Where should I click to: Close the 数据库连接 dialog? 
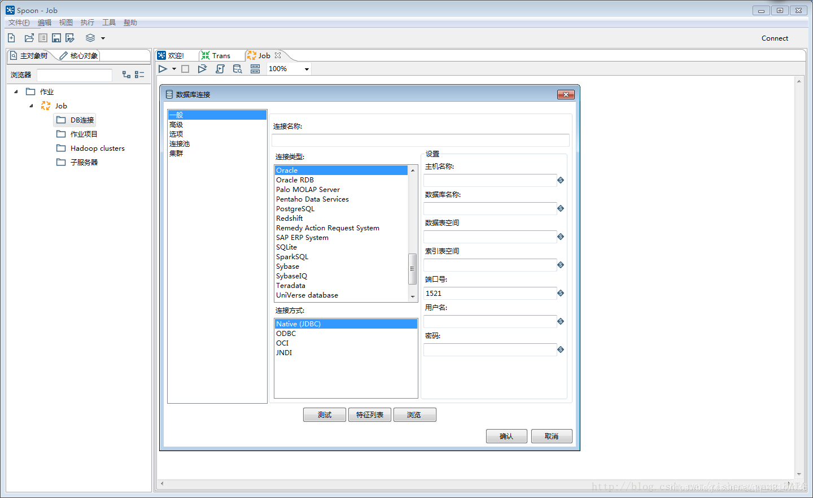[566, 94]
